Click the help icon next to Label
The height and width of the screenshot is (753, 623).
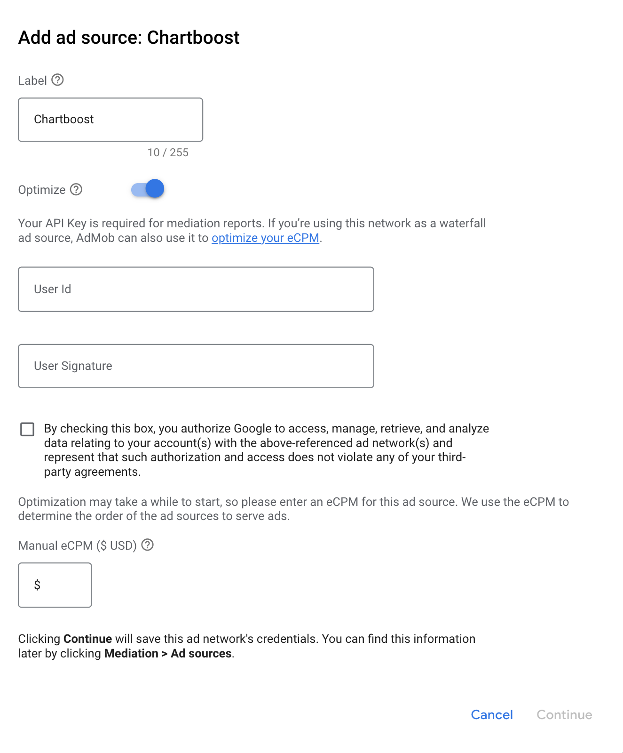57,80
